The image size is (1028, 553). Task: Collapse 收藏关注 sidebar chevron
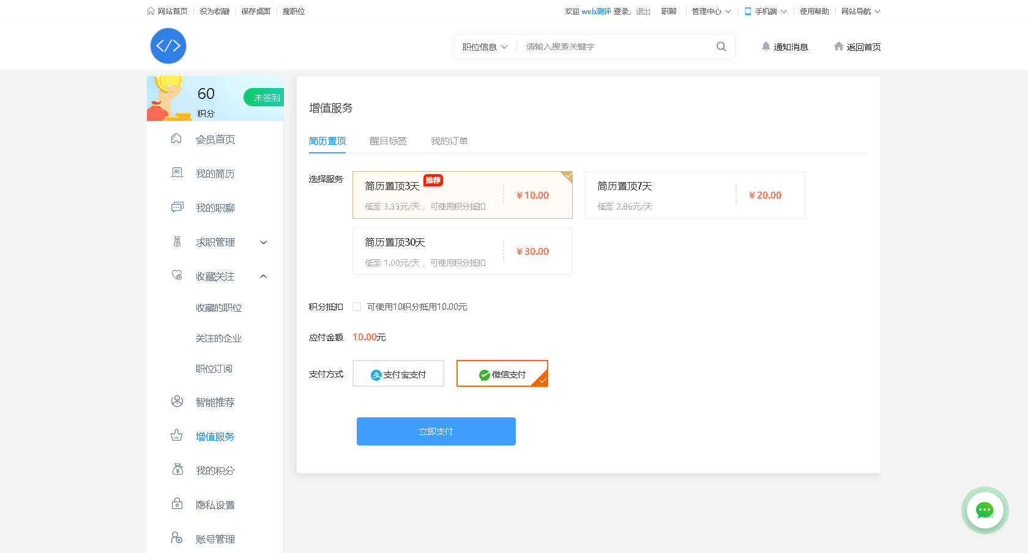[264, 276]
